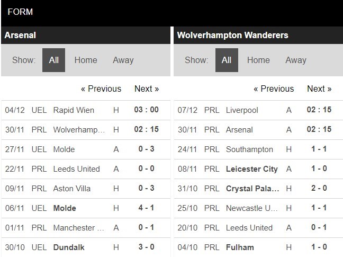Show Arsenal Away matches only
Viewport: 343px width, 257px height.
click(123, 60)
